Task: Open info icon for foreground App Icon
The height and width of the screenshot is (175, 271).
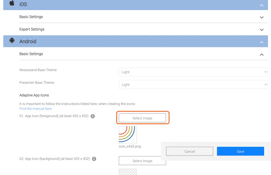Action: coord(93,116)
